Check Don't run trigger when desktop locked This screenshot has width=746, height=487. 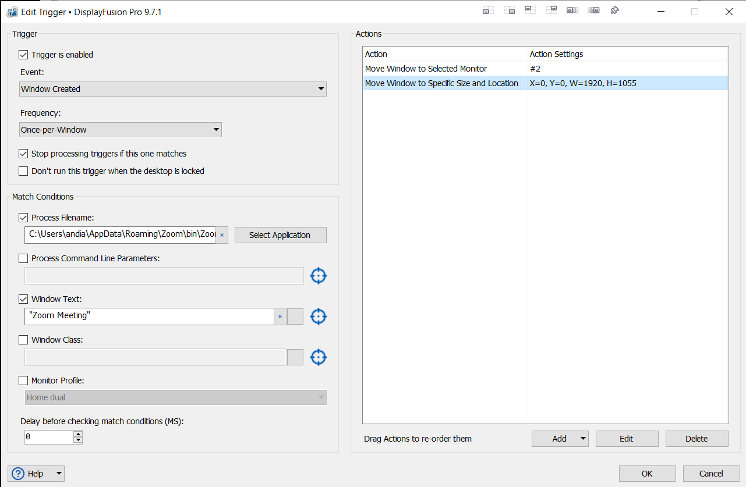point(23,171)
